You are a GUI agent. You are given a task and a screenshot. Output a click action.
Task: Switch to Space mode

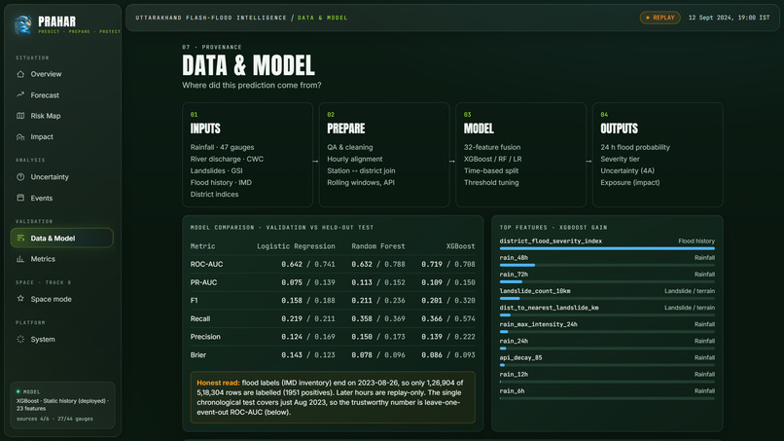[61, 299]
